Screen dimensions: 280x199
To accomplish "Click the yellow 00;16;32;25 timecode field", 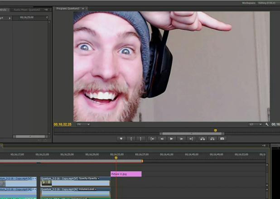I will point(63,124).
